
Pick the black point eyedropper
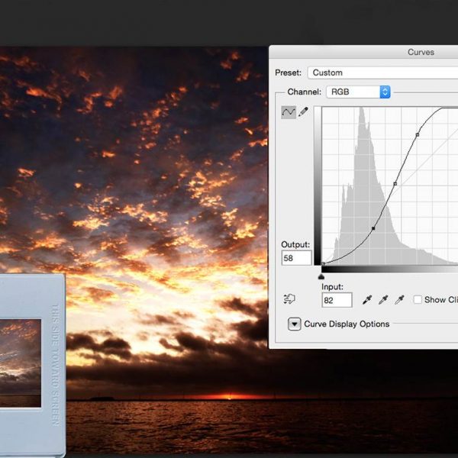[x=367, y=299]
